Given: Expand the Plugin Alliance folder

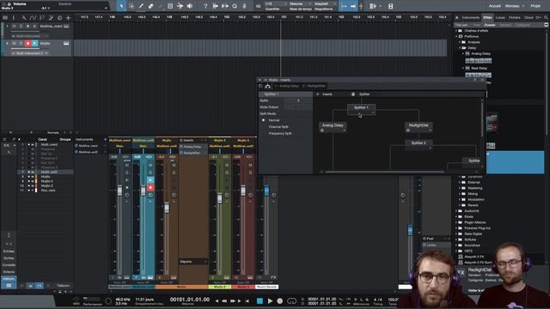Looking at the screenshot, I should point(456,222).
